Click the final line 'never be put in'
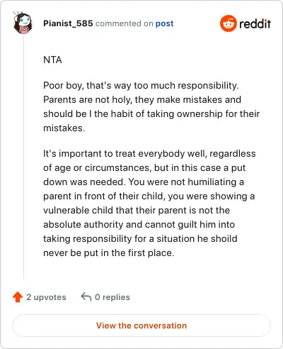This screenshot has width=283, height=349. pos(109,253)
